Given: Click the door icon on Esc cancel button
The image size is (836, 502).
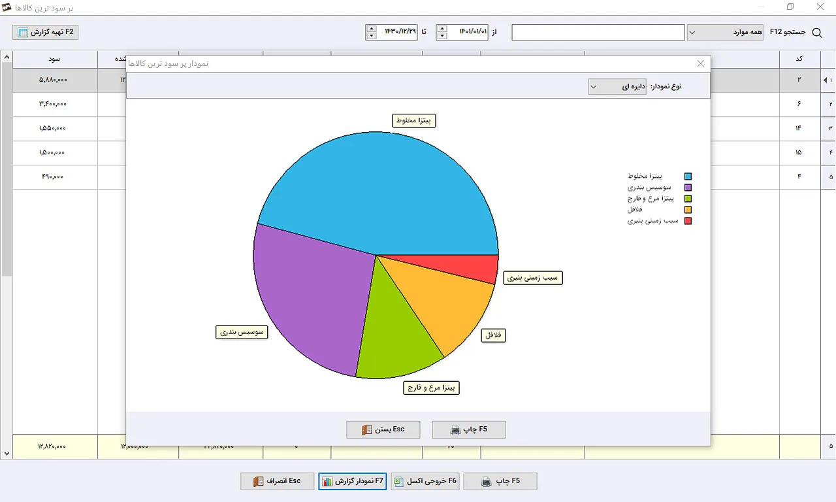Looking at the screenshot, I should click(x=258, y=482).
